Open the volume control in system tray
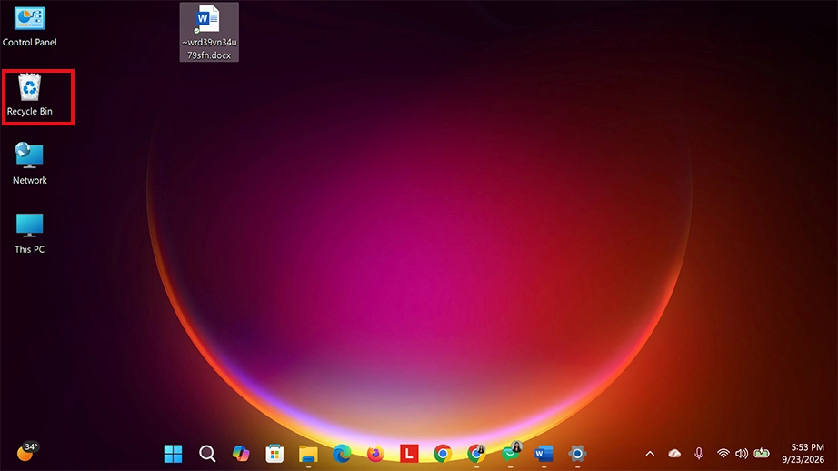Screen dimensions: 838x471 click(x=742, y=454)
